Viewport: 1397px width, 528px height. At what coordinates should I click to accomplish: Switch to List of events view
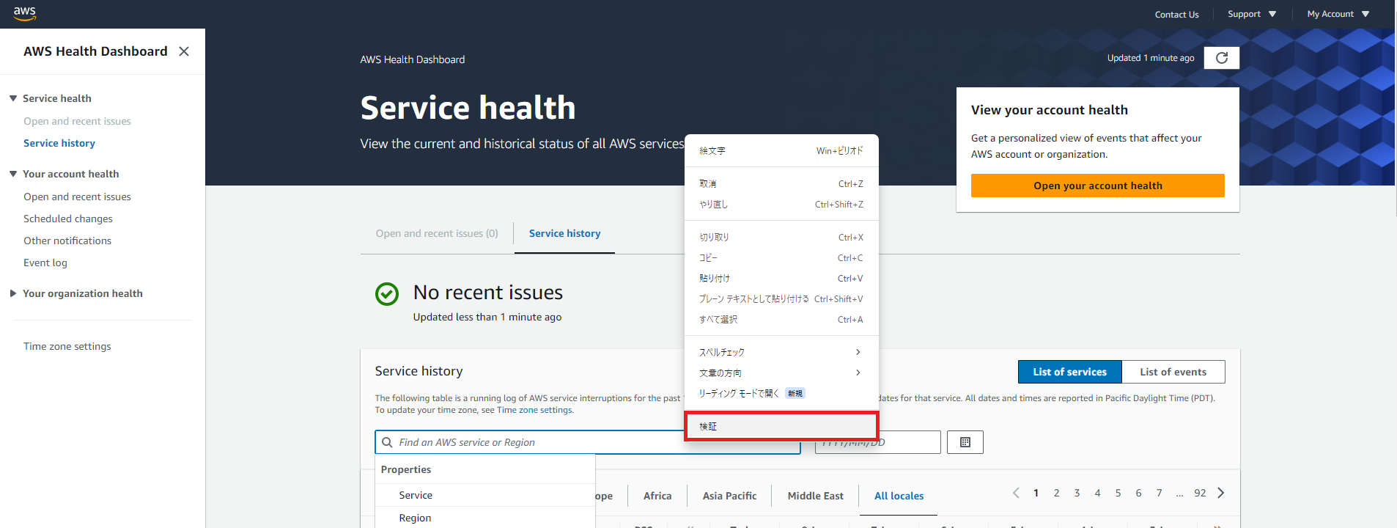coord(1173,372)
